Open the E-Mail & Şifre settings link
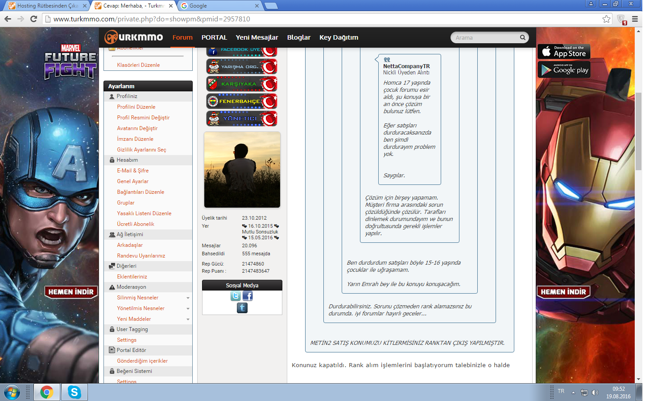 pyautogui.click(x=133, y=171)
